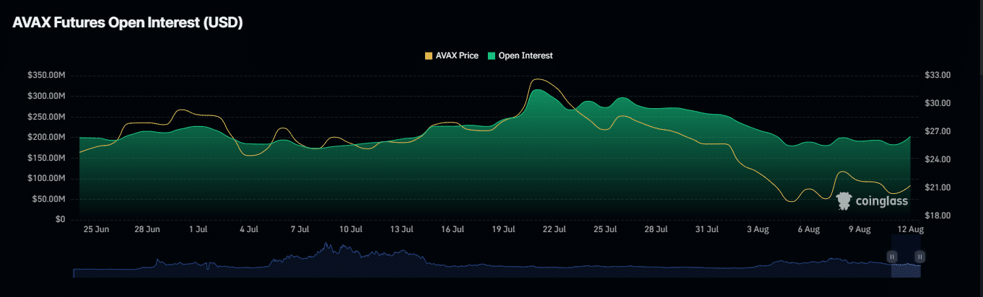The width and height of the screenshot is (983, 297).
Task: Toggle the Open Interest legend series
Action: click(x=520, y=56)
